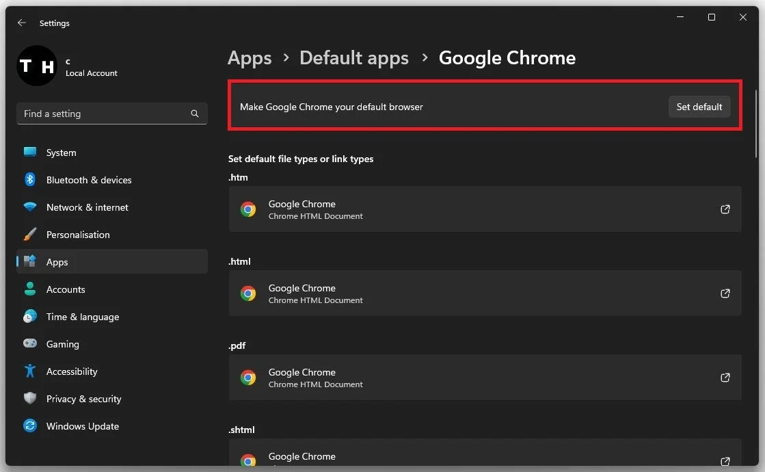Screen dimensions: 765x472
Task: Click the search magnifier icon
Action: pos(195,114)
